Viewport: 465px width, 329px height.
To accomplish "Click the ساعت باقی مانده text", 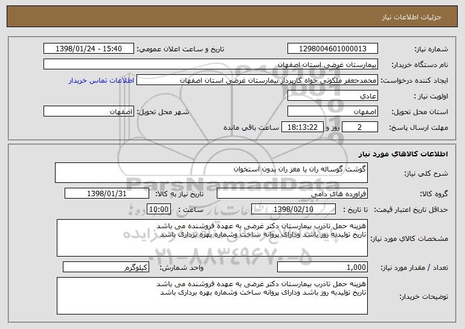I will point(251,127).
